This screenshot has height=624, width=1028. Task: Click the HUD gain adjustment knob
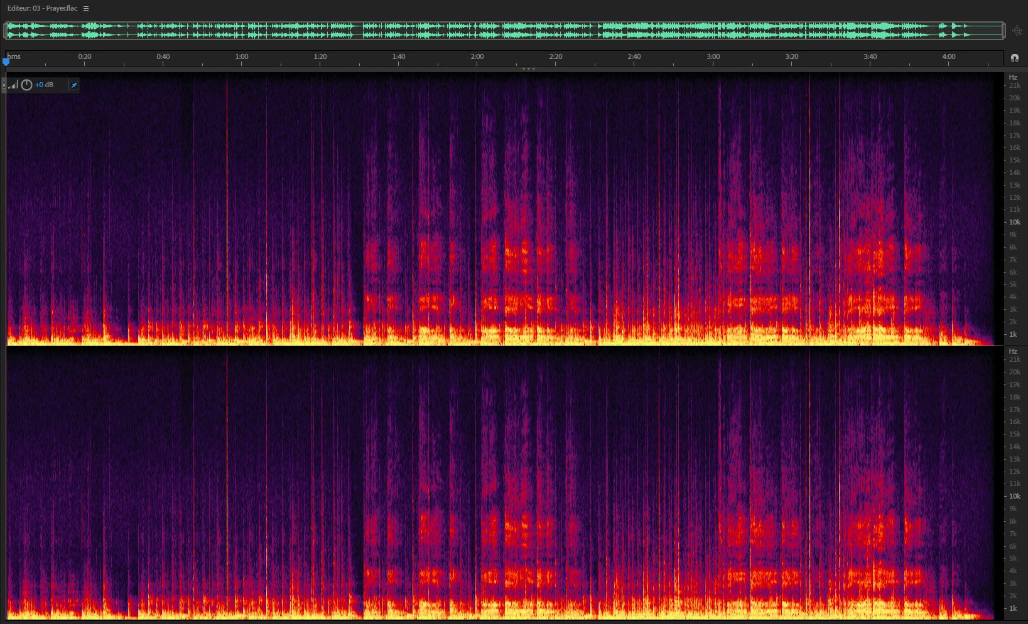pyautogui.click(x=26, y=85)
